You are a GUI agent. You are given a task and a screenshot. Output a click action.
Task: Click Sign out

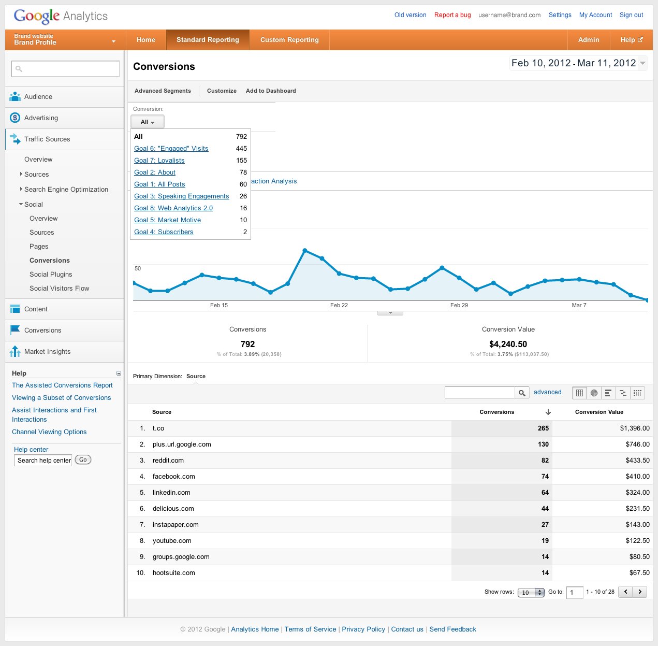(632, 15)
